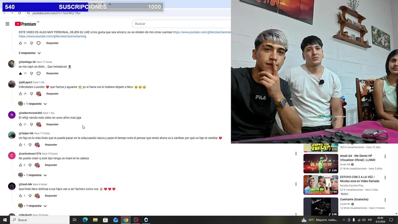Like the @neibertorres6305 comment with 21 likes
This screenshot has height=224, width=398.
point(21,124)
